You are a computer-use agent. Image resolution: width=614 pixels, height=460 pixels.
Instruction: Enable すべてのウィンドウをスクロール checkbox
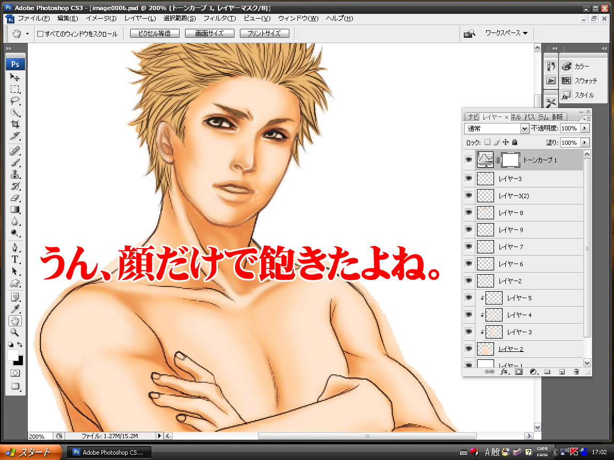pos(41,34)
